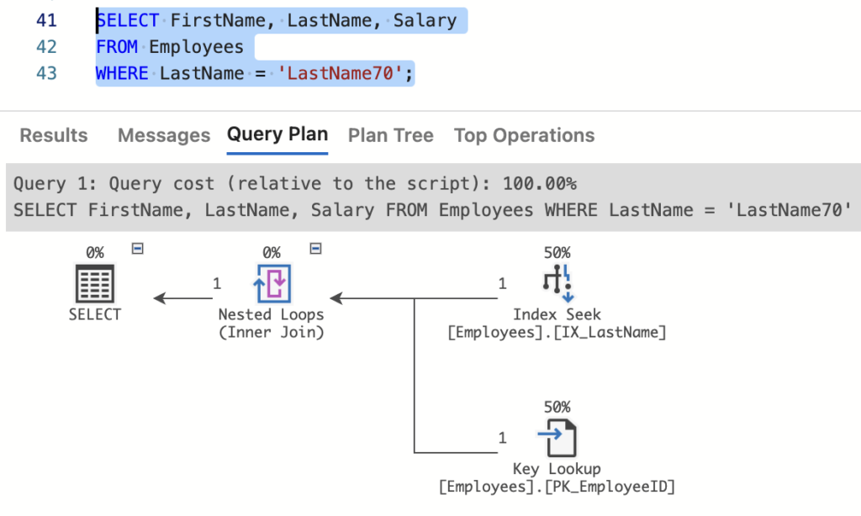The width and height of the screenshot is (861, 516).
Task: Click the SELECT statement text in plan header
Action: tap(432, 210)
